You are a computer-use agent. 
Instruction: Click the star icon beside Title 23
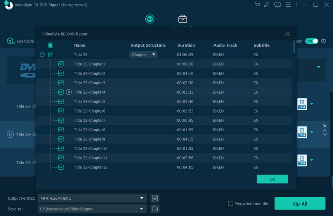[x=42, y=55]
